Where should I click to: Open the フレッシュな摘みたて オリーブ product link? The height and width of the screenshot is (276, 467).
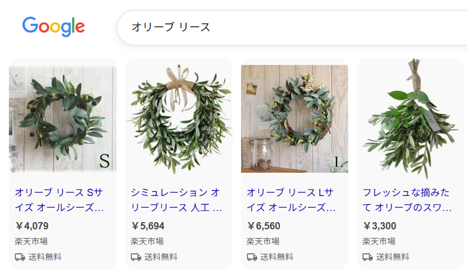coord(407,200)
